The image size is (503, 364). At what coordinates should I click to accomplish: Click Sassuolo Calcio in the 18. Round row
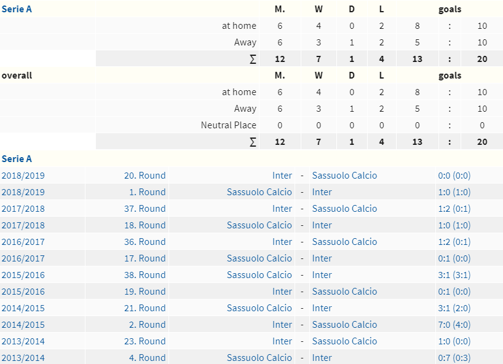point(259,225)
